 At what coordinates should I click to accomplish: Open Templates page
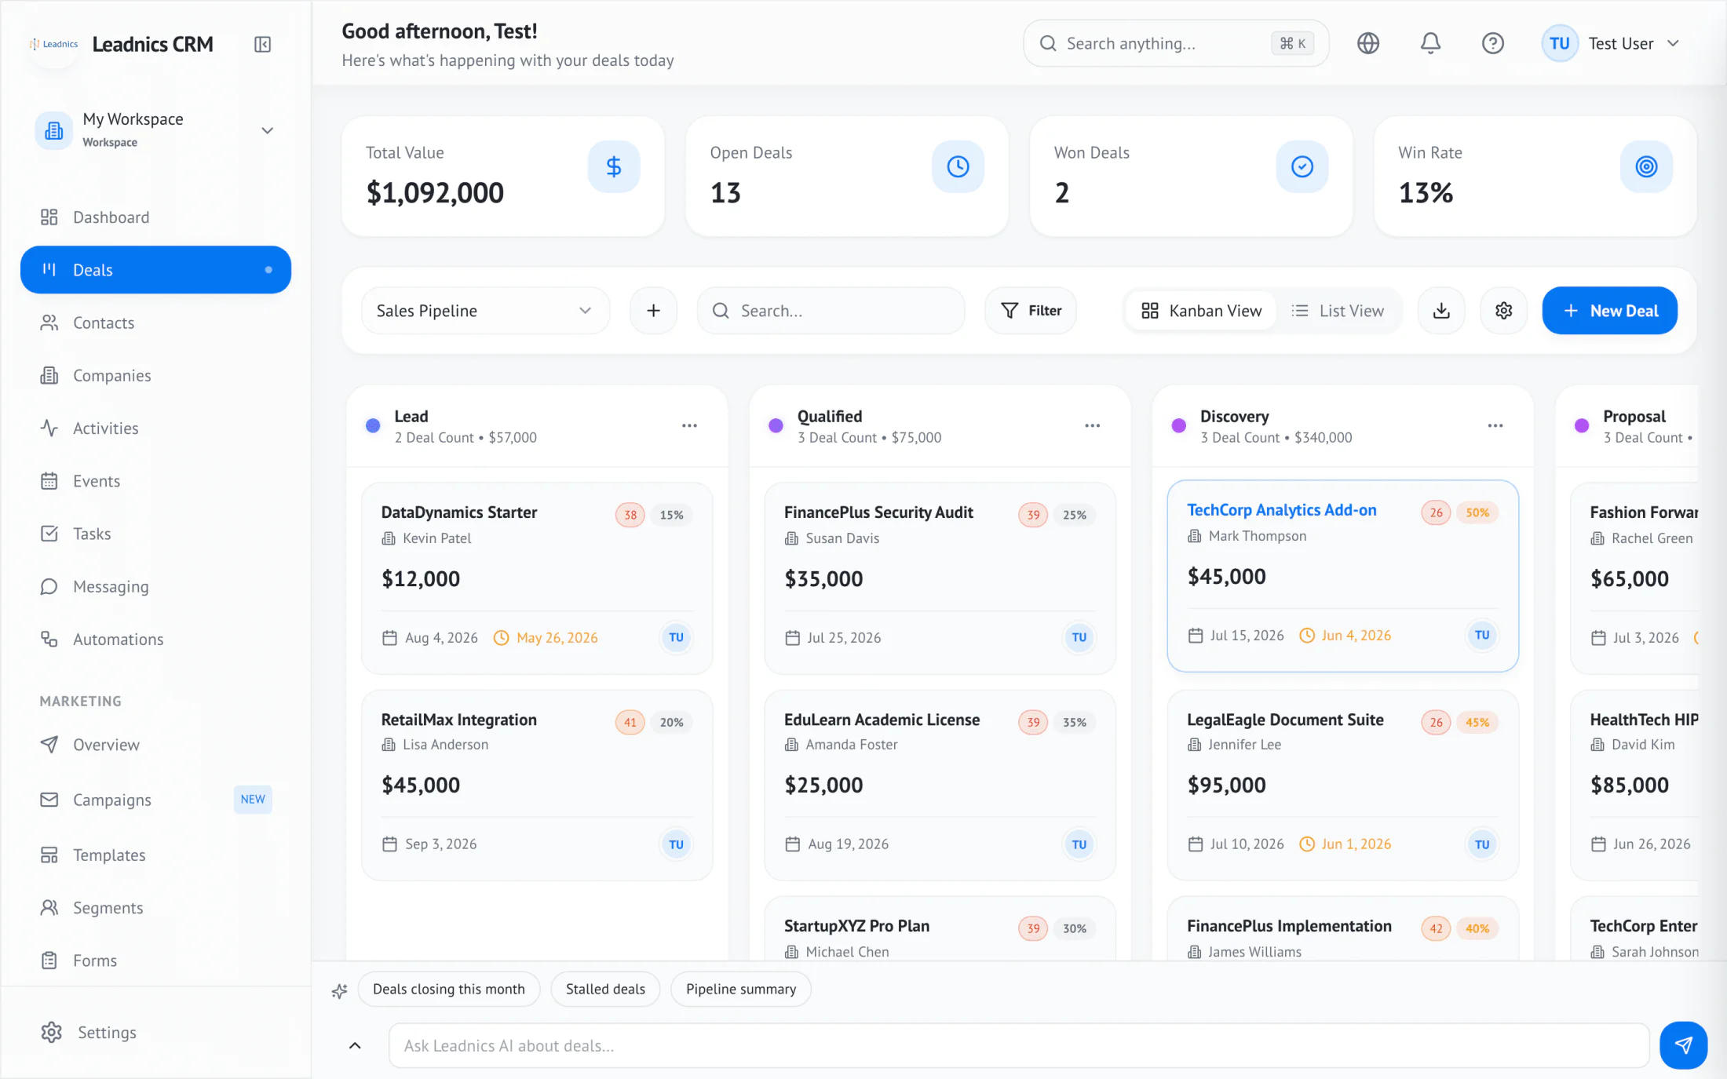[155, 855]
